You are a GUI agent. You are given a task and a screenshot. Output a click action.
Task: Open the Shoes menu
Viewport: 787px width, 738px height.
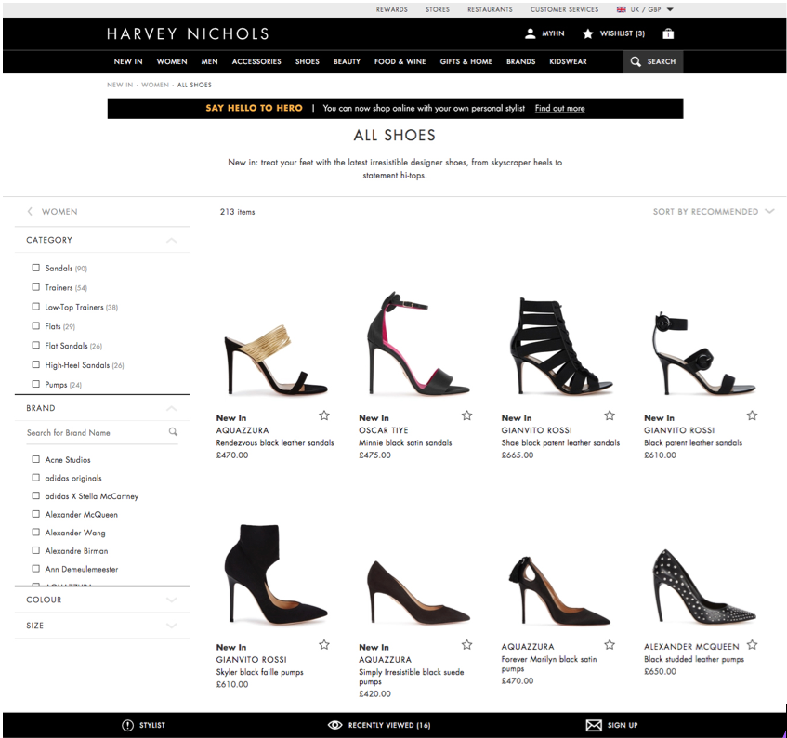point(308,61)
